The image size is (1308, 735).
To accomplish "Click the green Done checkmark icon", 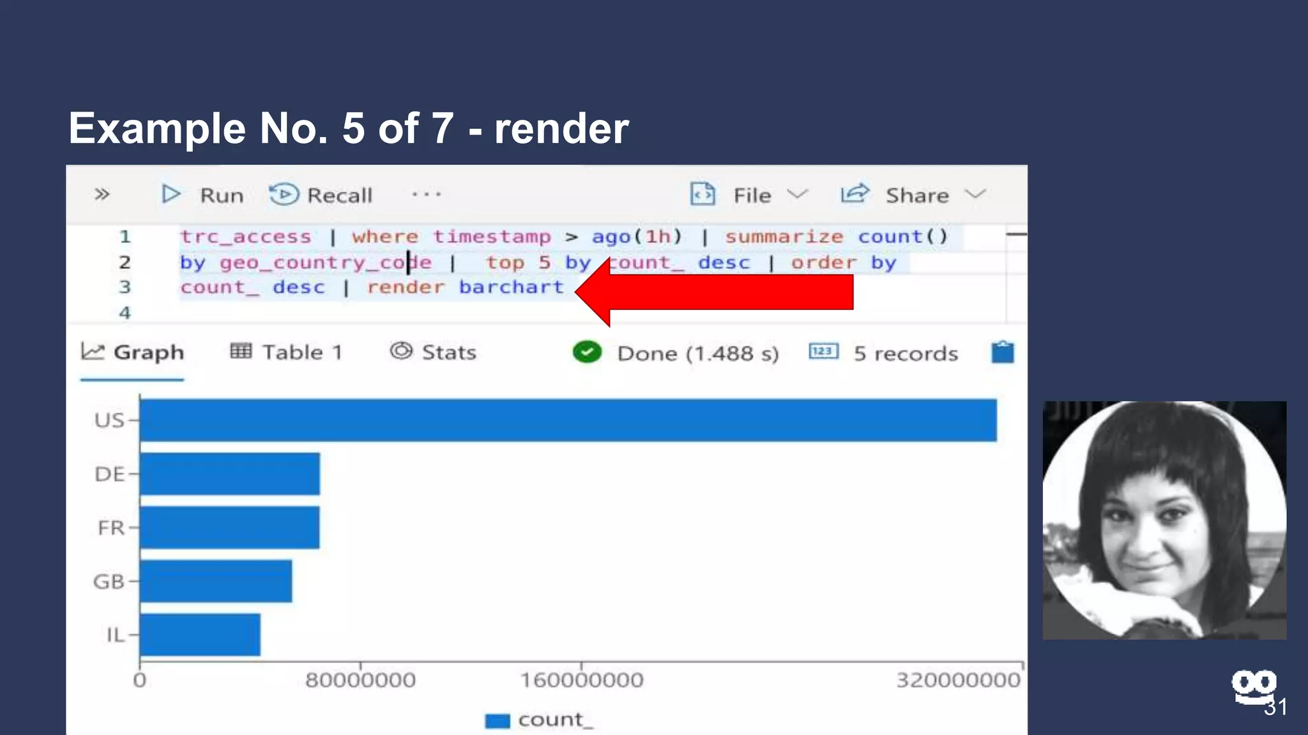I will (587, 352).
